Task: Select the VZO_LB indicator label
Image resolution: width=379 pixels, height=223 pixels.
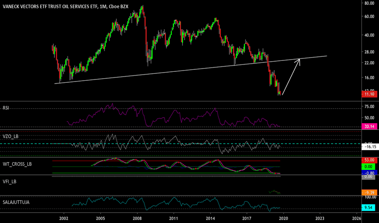Action: coord(11,137)
